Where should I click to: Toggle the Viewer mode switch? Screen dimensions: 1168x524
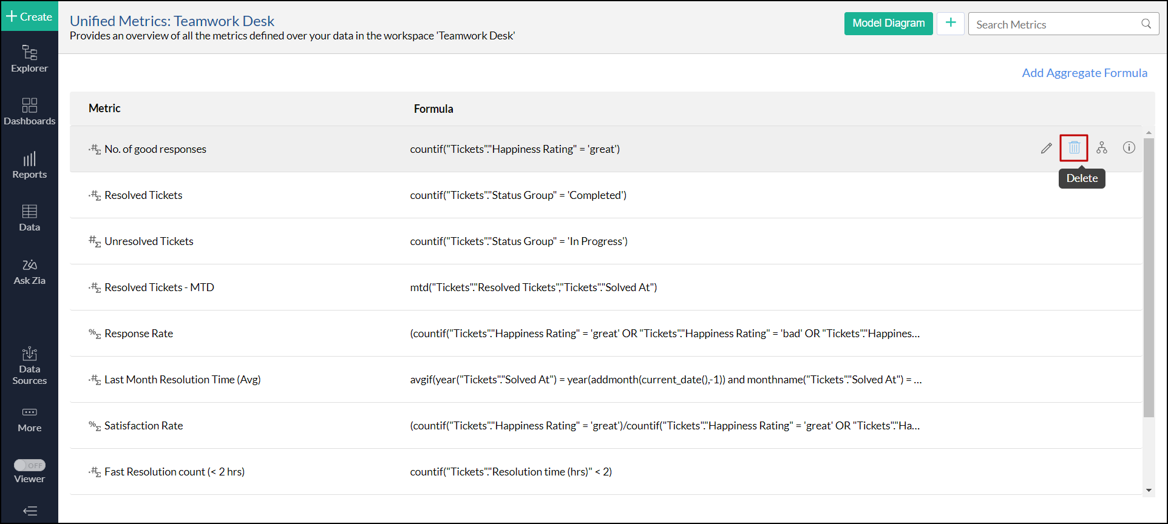(30, 465)
